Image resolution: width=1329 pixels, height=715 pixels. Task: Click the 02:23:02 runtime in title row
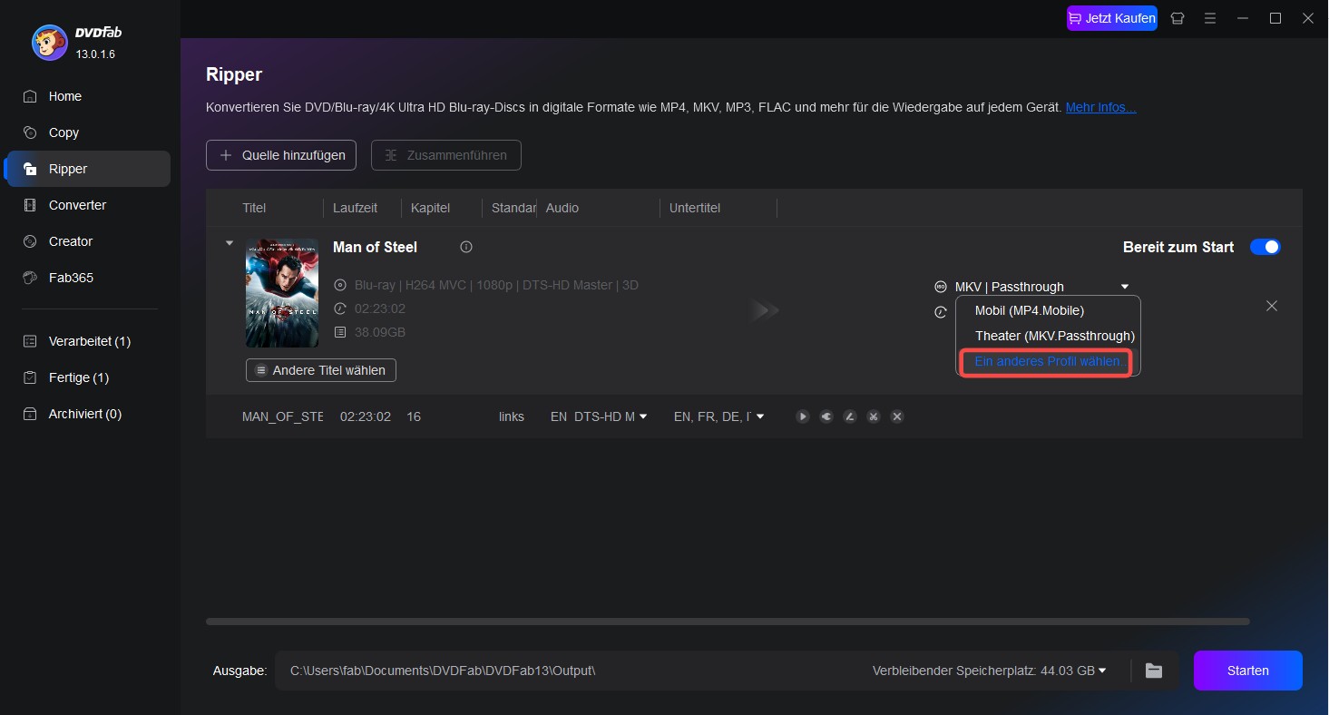(x=366, y=416)
